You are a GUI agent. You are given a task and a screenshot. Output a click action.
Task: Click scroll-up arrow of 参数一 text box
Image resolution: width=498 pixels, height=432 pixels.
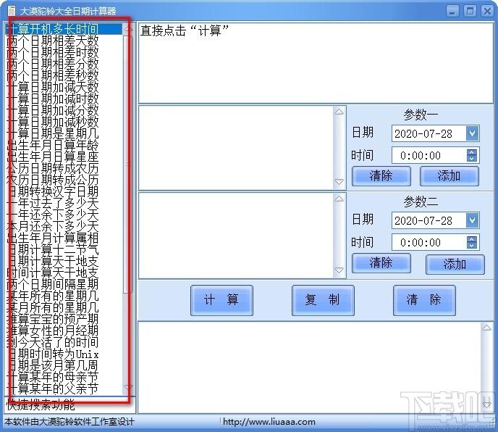click(339, 112)
